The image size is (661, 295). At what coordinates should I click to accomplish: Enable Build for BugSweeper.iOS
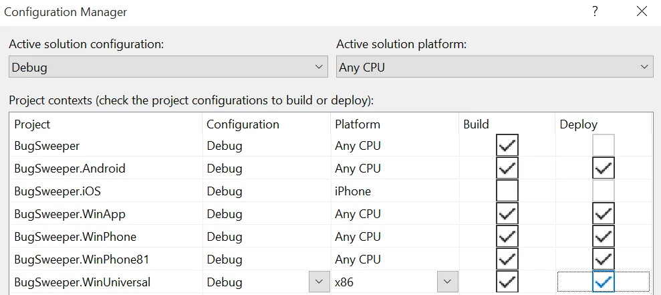pyautogui.click(x=507, y=191)
